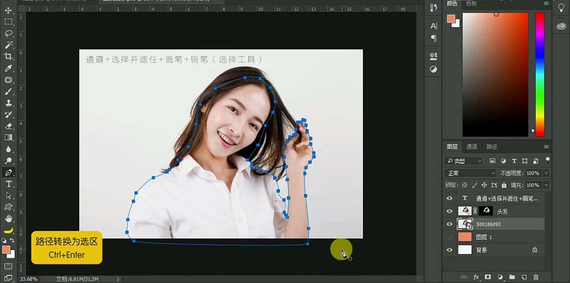Select the Type tool in the left toolbar
The height and width of the screenshot is (283, 570).
tap(9, 184)
